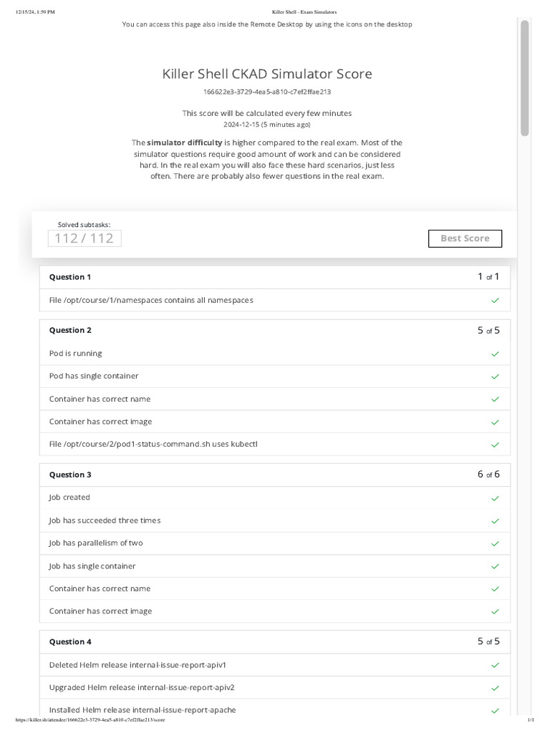Click checkmark for Job parallelism of two
550x733 pixels.
(495, 543)
